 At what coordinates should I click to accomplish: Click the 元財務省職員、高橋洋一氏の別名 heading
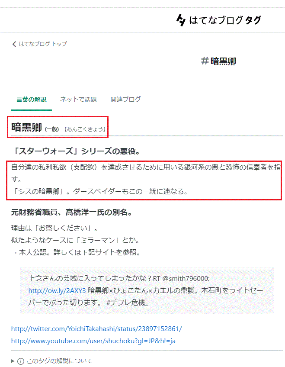pyautogui.click(x=71, y=212)
